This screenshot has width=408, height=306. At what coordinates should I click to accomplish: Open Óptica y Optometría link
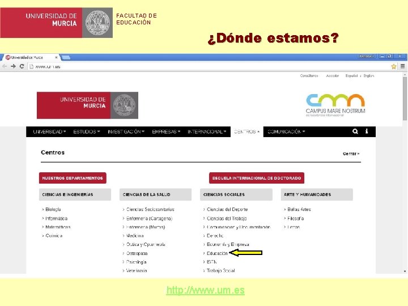coord(146,244)
